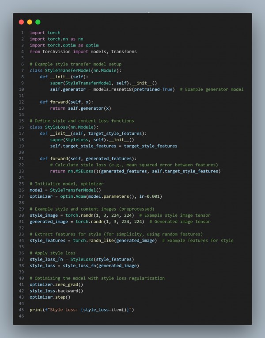Click the "def forward(self, x):" line
Screen dimensions: 265x338
click(67, 102)
